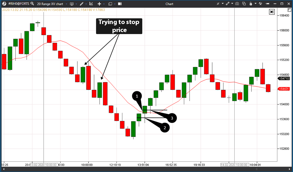Click the add-new plus icon
Image resolution: width=293 pixels, height=172 pixels.
pyautogui.click(x=100, y=4)
